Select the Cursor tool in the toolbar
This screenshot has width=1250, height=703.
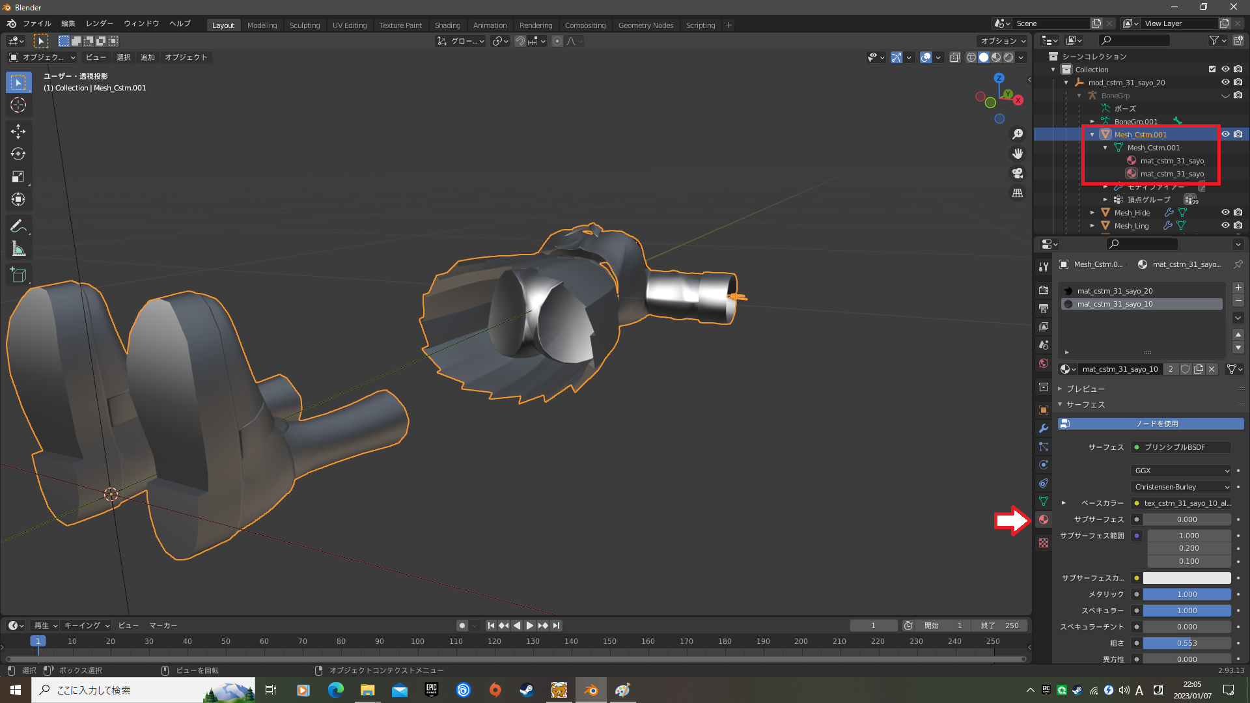[18, 105]
